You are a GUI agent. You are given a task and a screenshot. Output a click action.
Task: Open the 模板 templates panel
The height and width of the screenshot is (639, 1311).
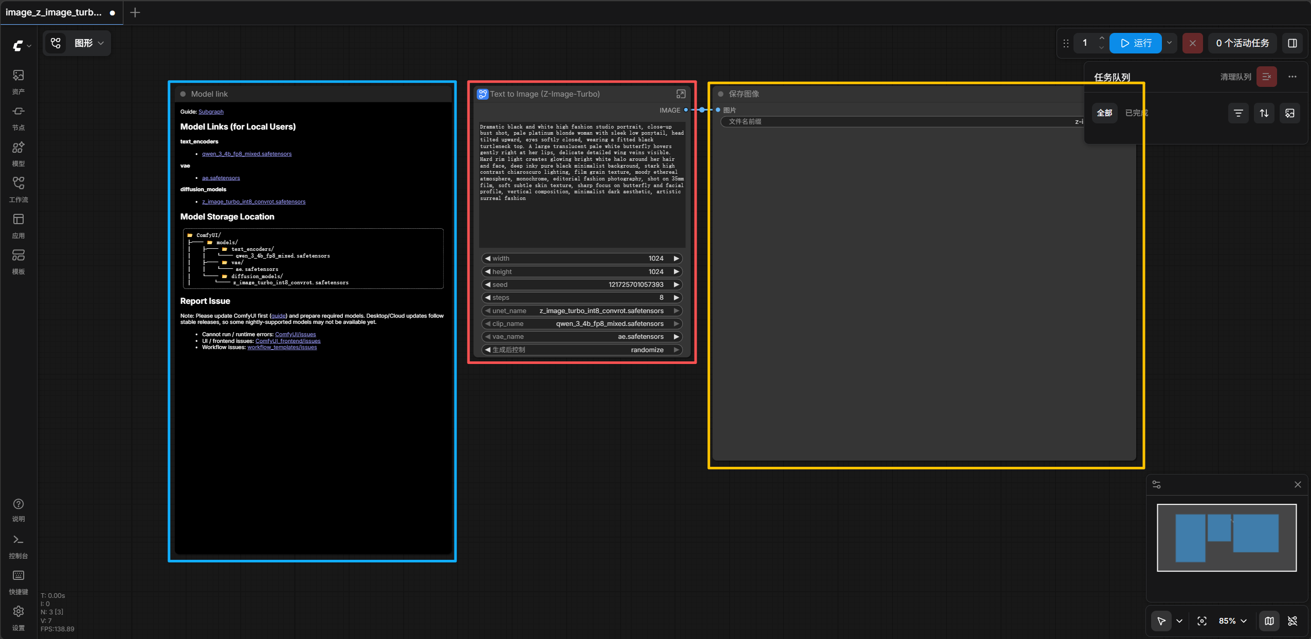pos(19,262)
